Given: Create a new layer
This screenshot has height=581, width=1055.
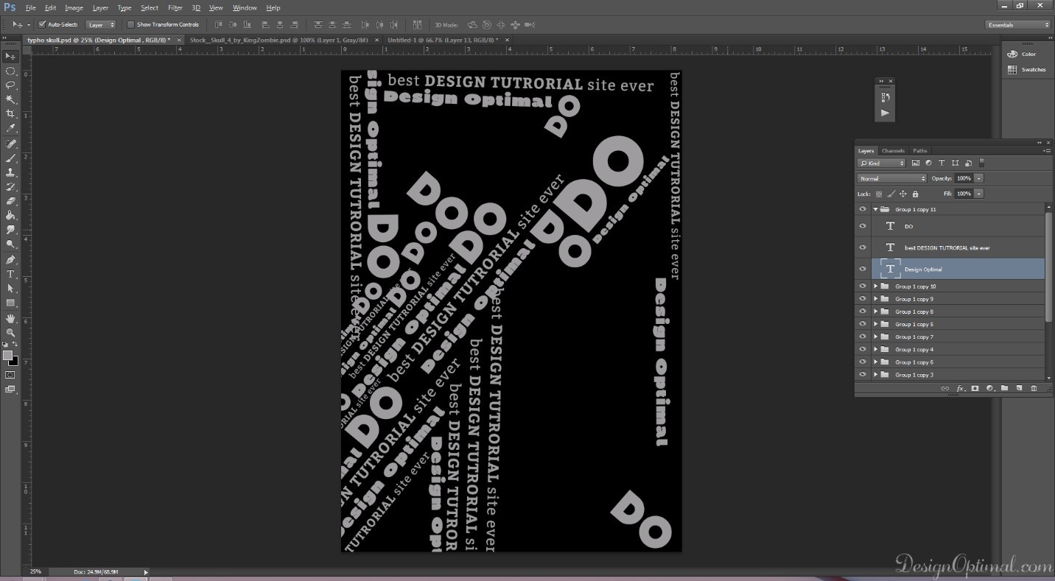Looking at the screenshot, I should point(1019,388).
